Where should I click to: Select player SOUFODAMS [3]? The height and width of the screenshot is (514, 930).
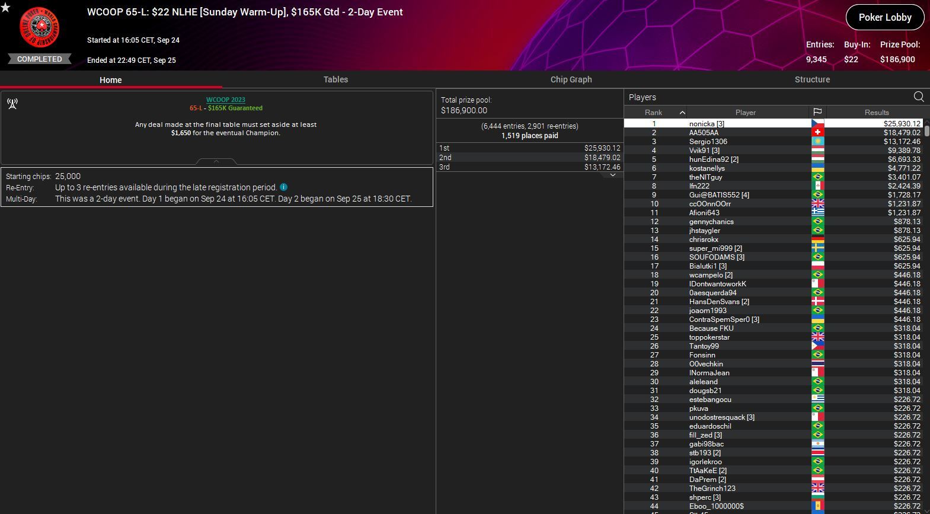[717, 257]
